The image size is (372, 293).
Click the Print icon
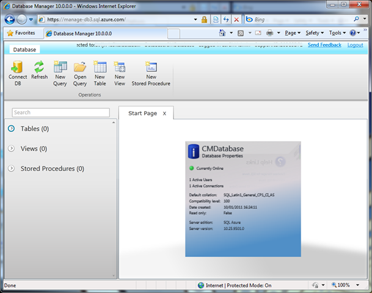pyautogui.click(x=270, y=33)
